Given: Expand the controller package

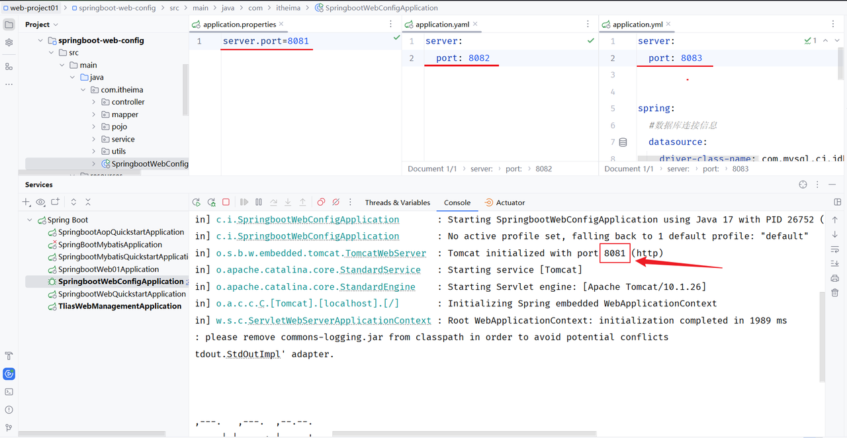Looking at the screenshot, I should (x=93, y=102).
